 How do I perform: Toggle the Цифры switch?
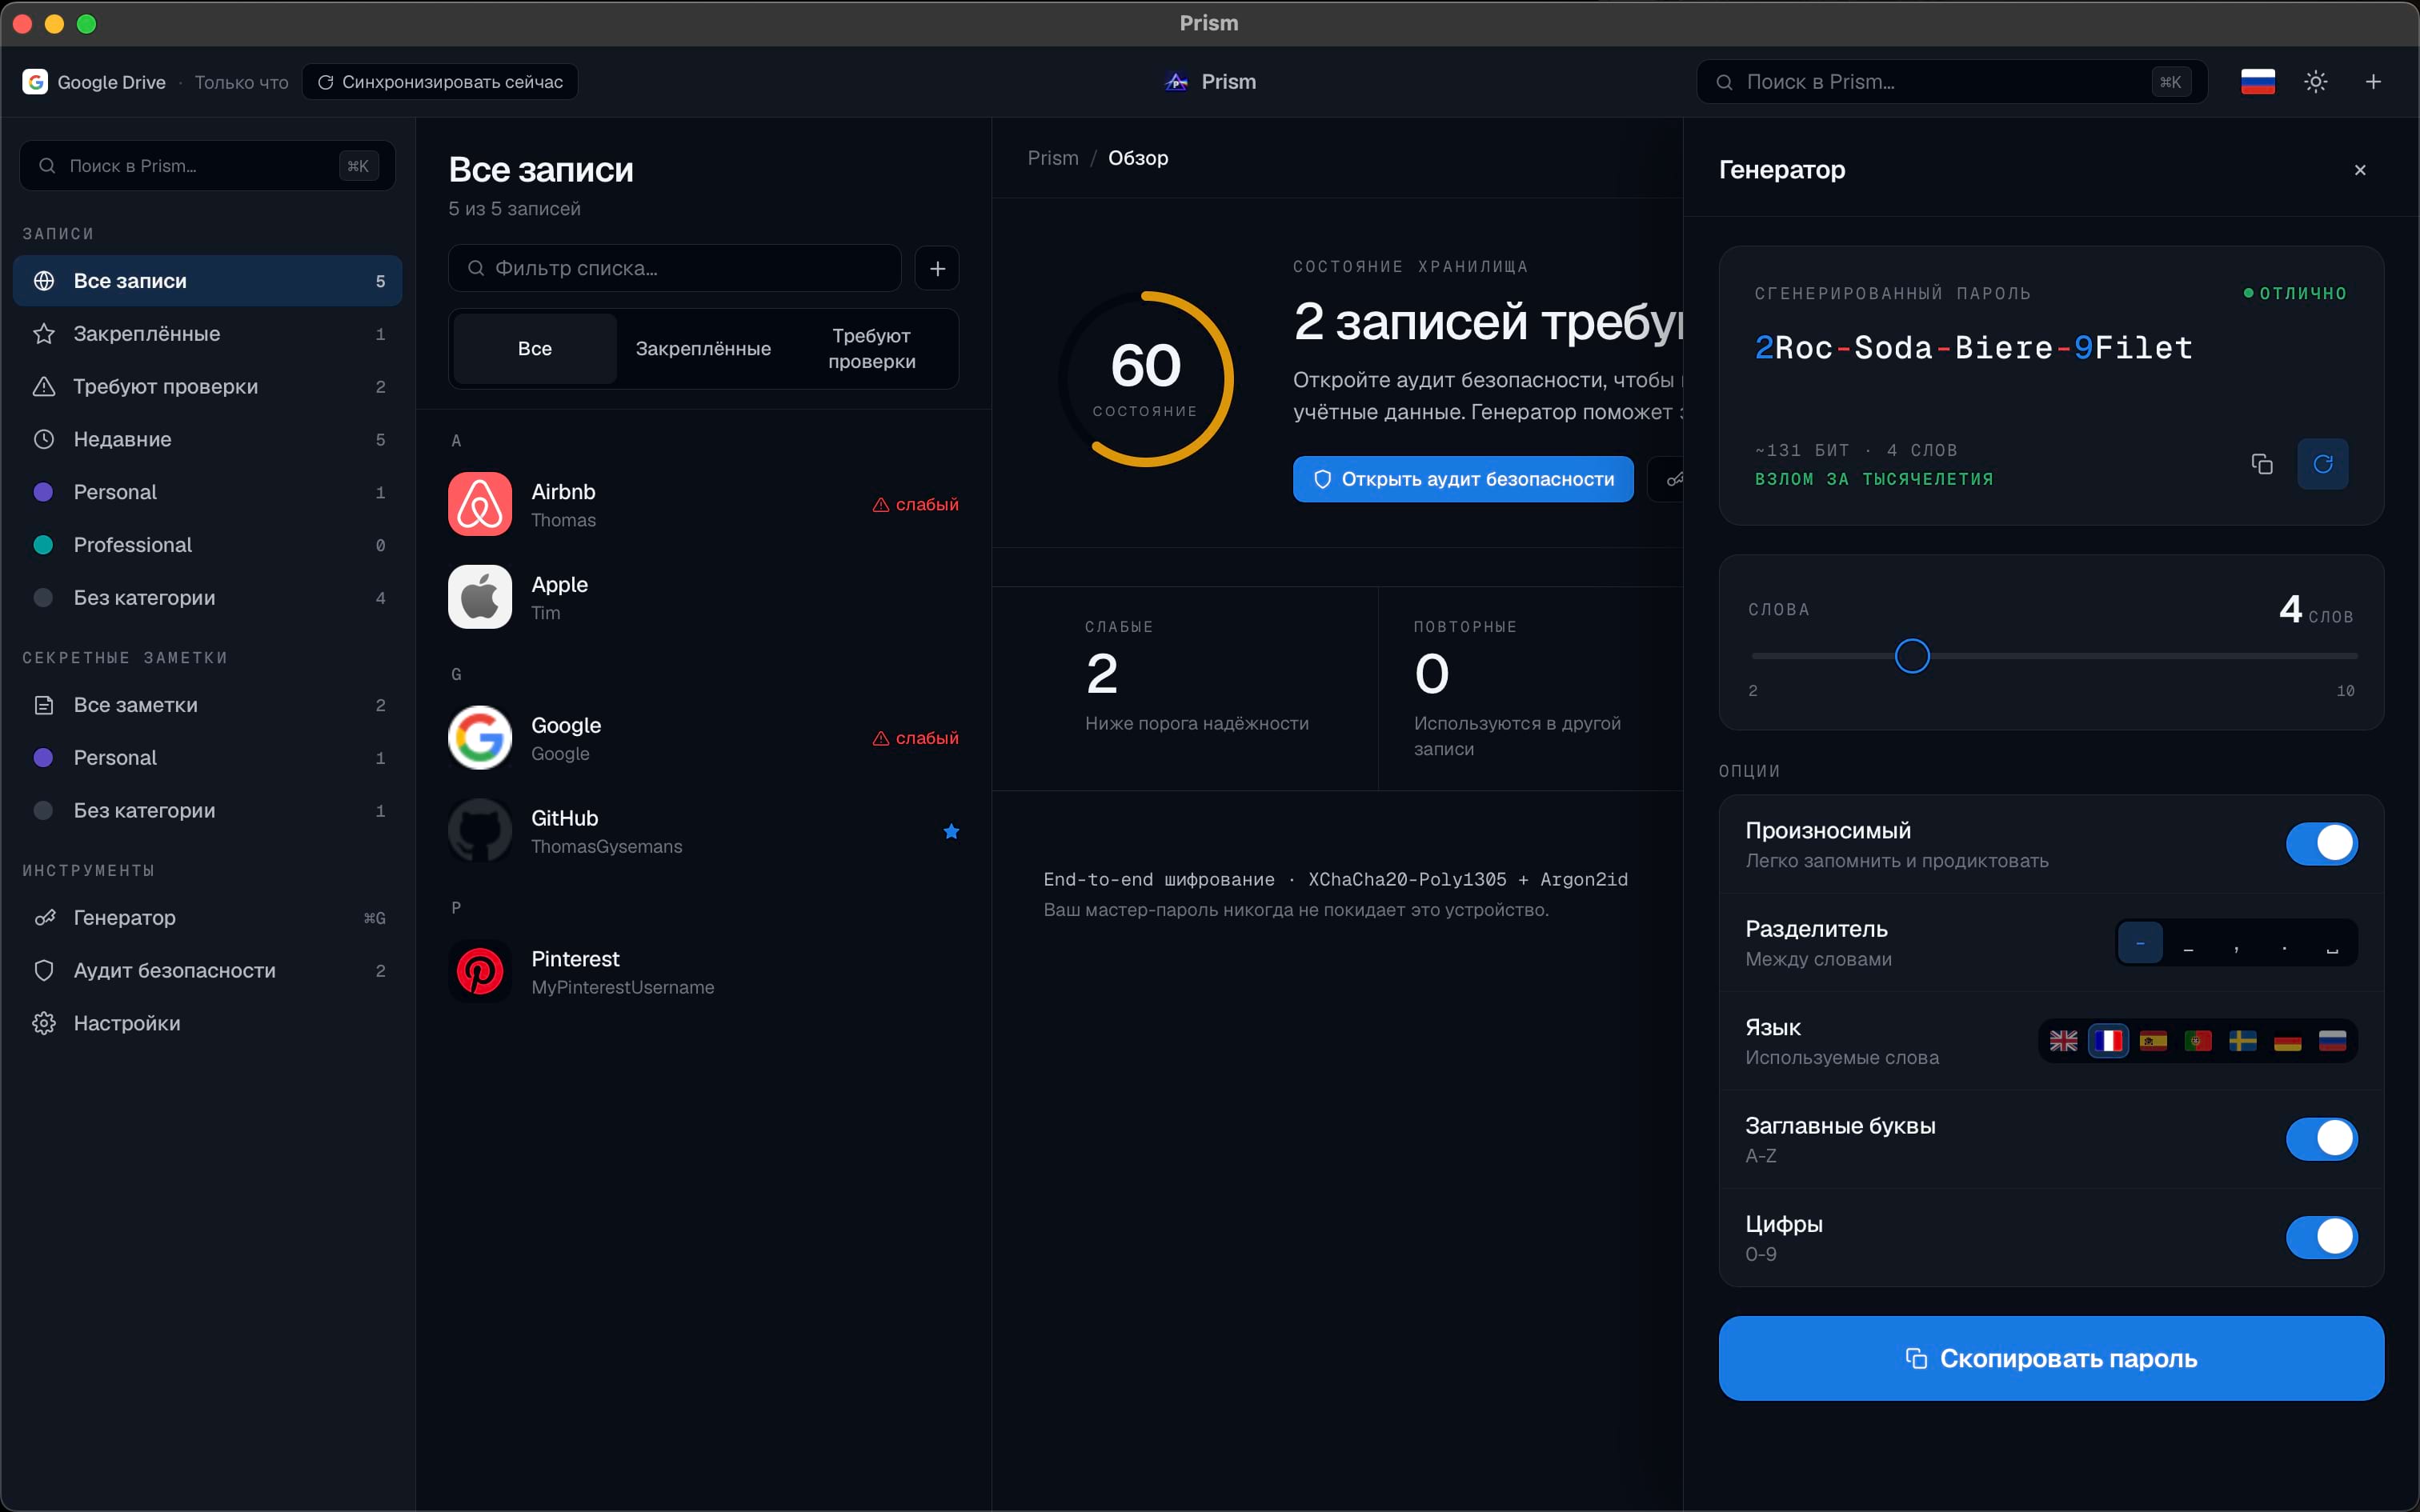point(2321,1237)
